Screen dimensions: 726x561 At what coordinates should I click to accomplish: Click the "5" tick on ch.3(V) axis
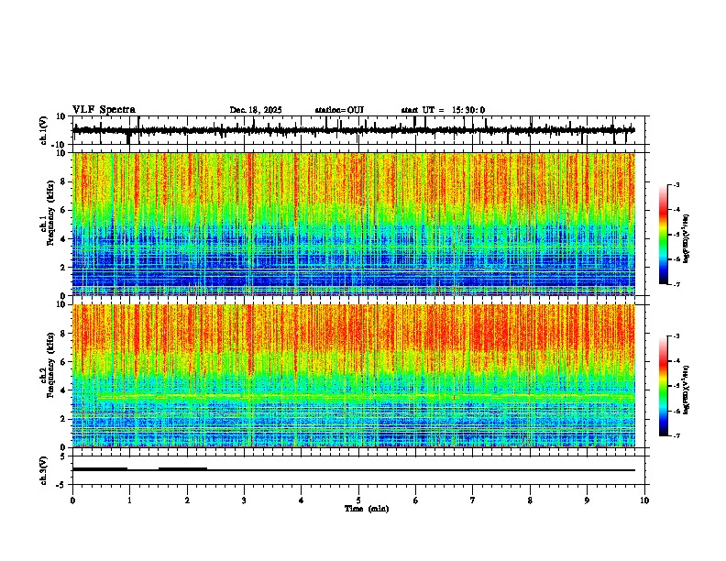pyautogui.click(x=64, y=456)
